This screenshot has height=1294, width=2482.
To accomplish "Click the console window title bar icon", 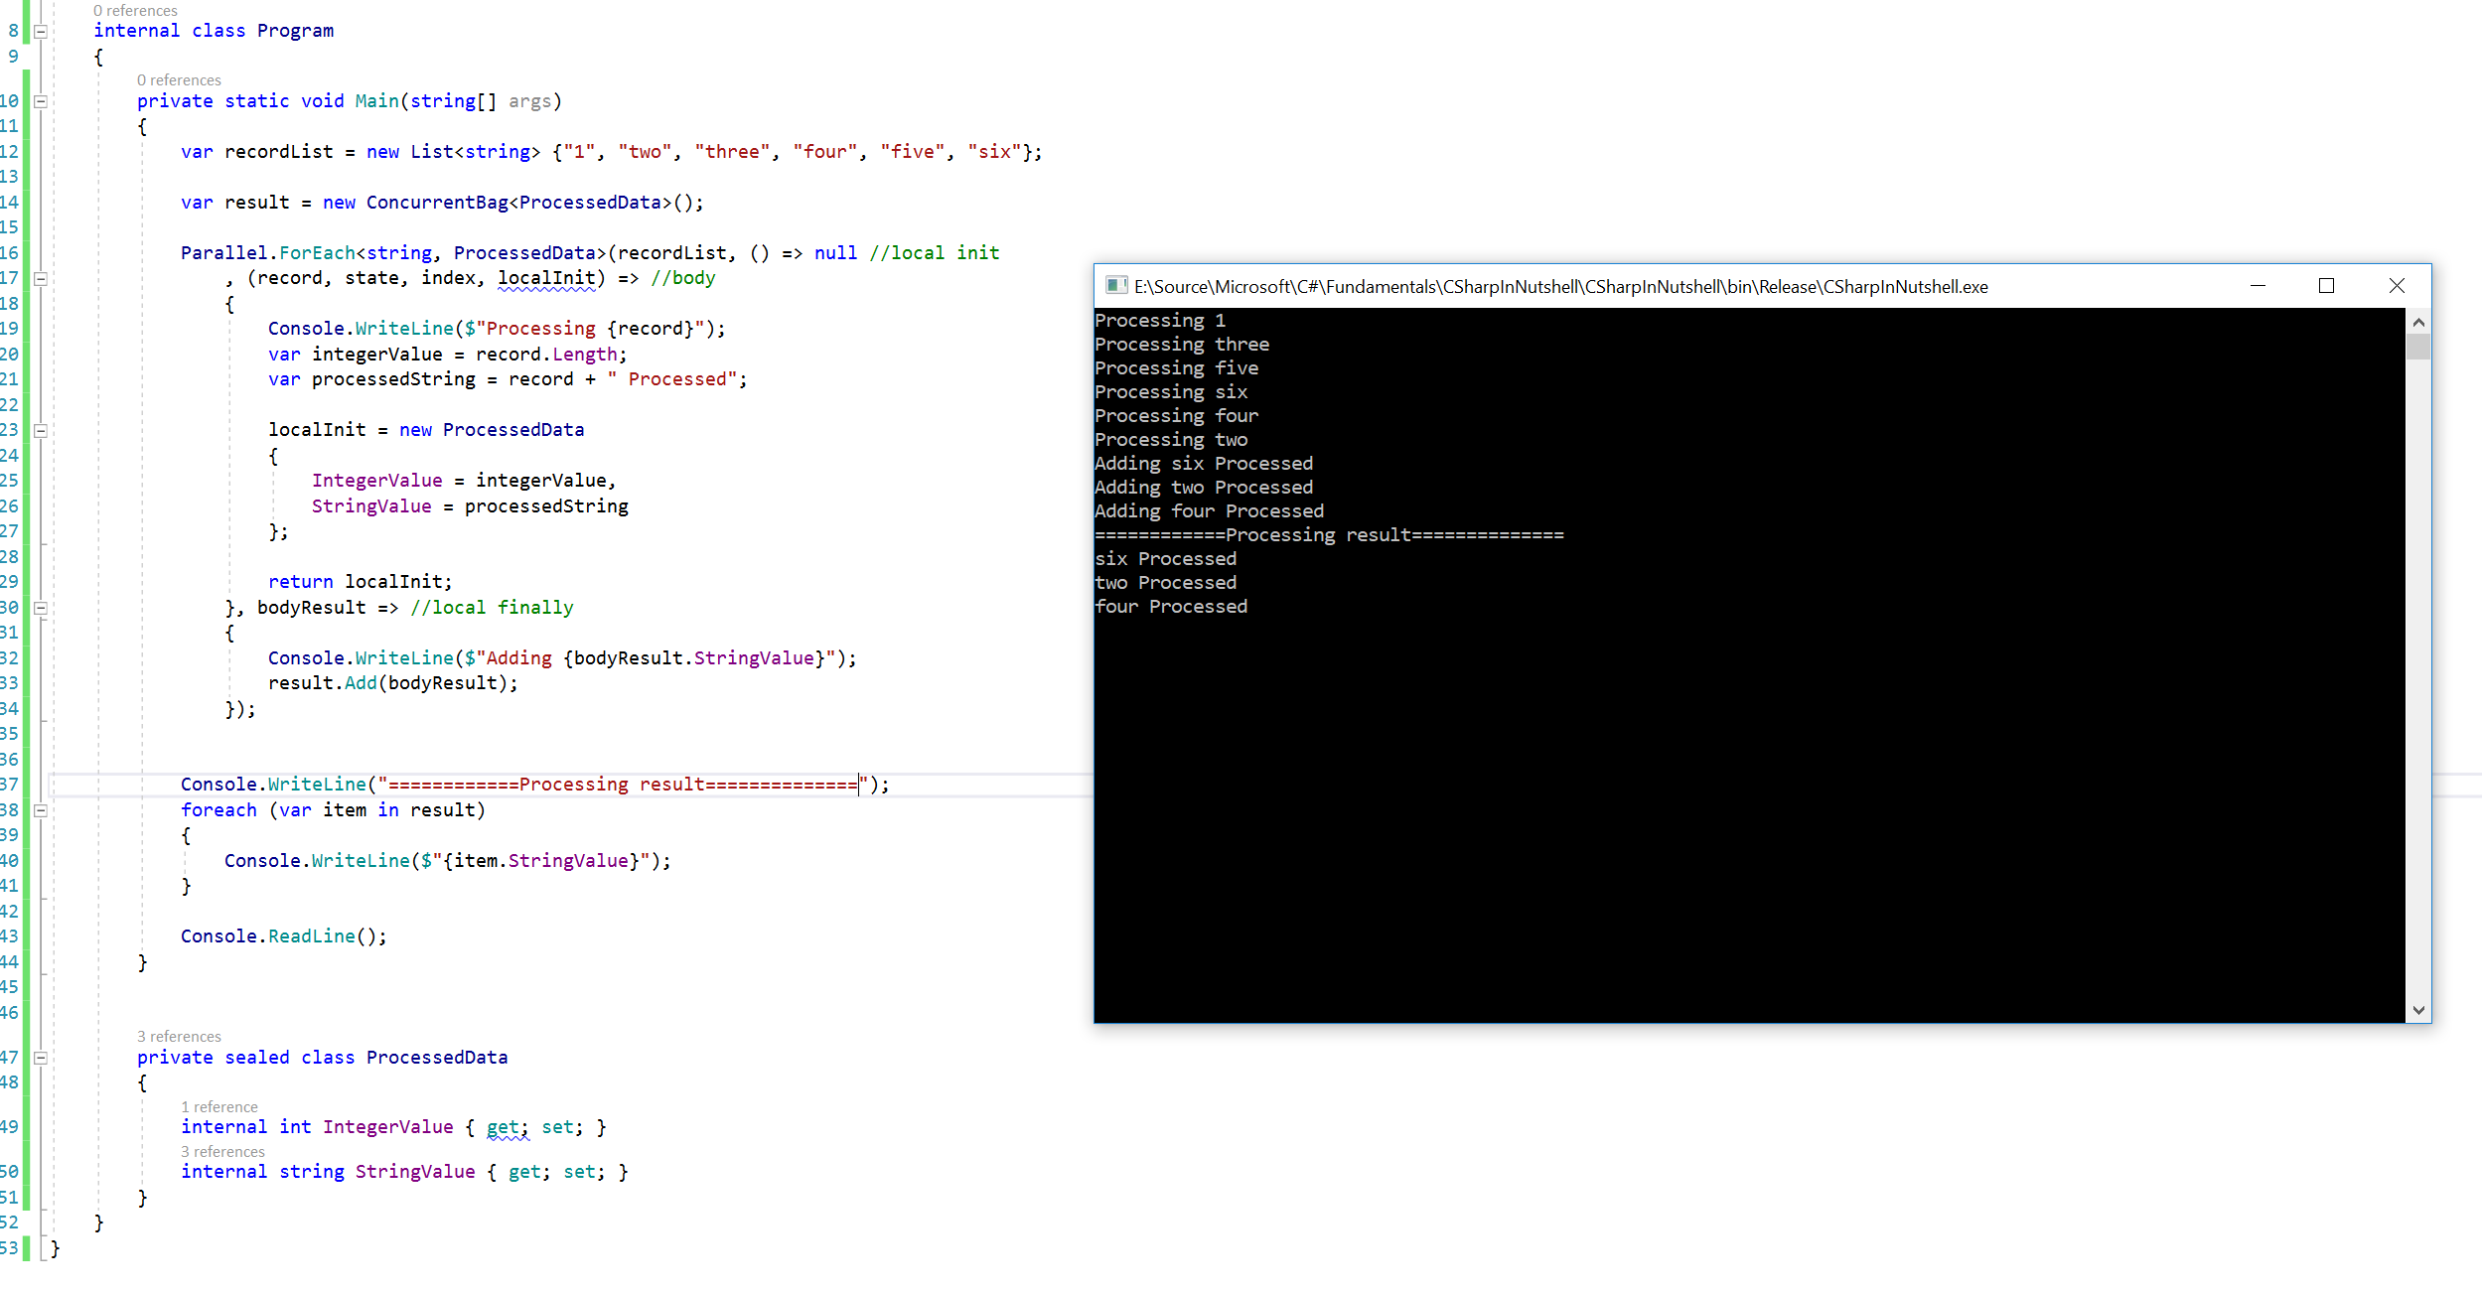I will tap(1115, 286).
